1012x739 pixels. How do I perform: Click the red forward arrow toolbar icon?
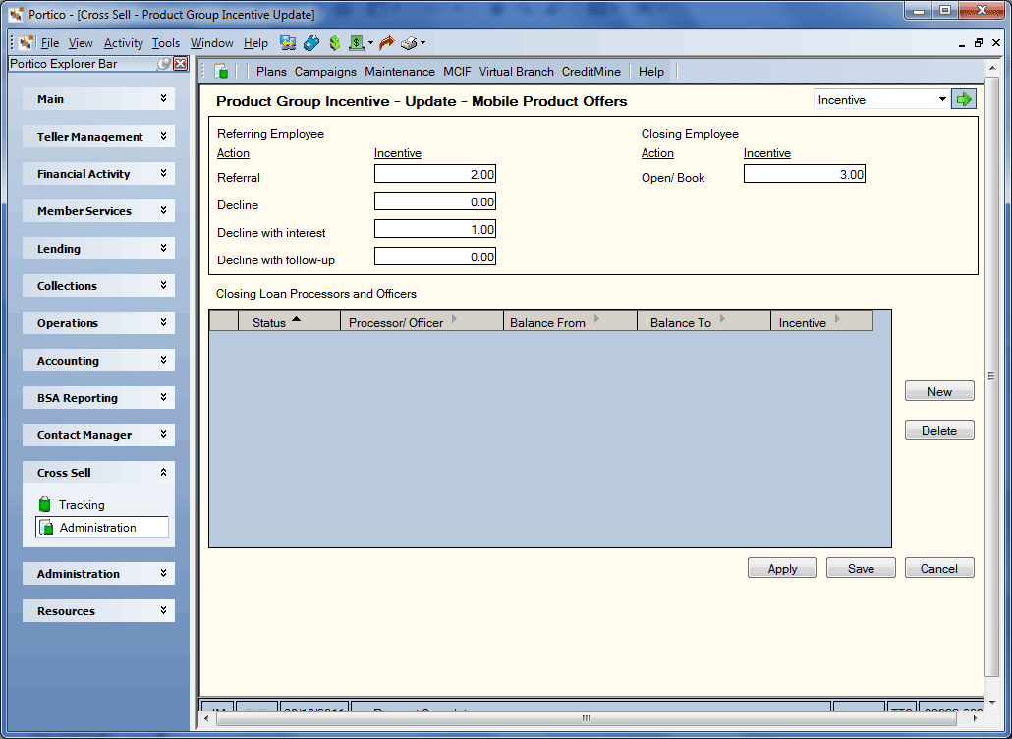coord(386,43)
